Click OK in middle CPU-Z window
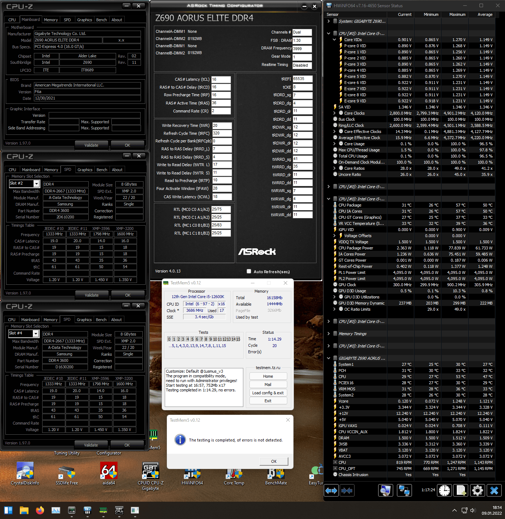505x519 pixels. (128, 295)
